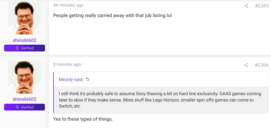
Task: Click the share icon on post #2,355
Action: [246, 6]
